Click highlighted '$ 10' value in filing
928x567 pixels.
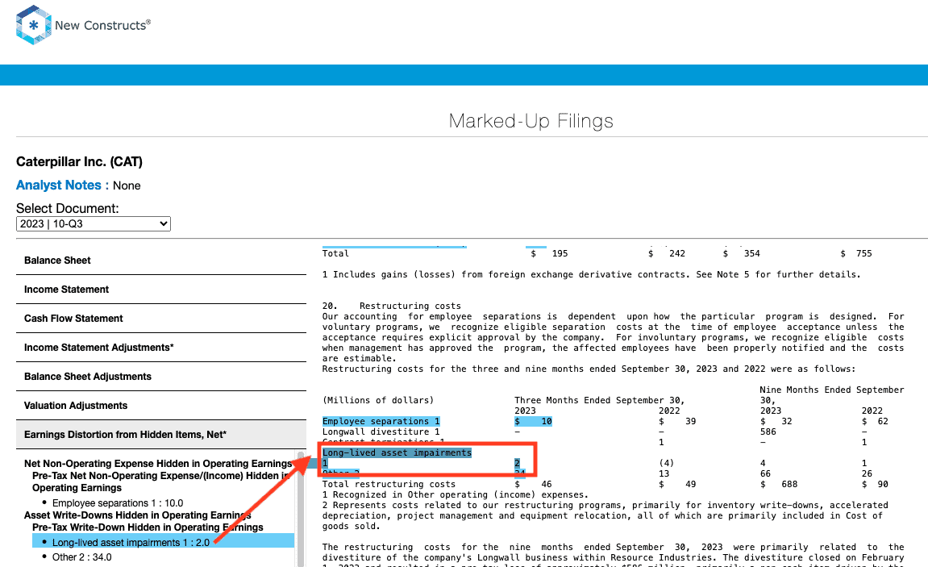533,421
